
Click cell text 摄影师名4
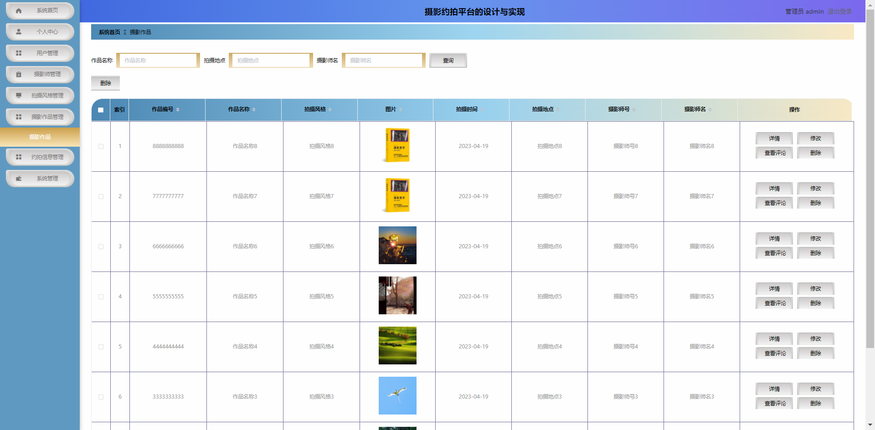pyautogui.click(x=702, y=347)
